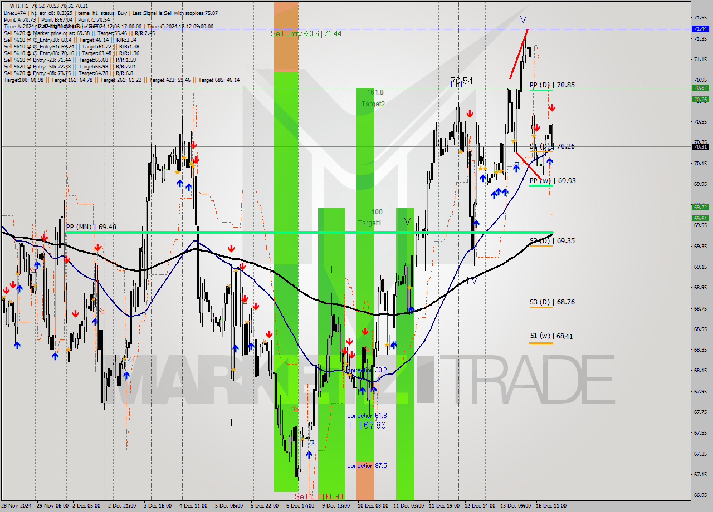The width and height of the screenshot is (713, 512).
Task: Click the green 69.72 price tag on axis
Action: click(x=700, y=207)
